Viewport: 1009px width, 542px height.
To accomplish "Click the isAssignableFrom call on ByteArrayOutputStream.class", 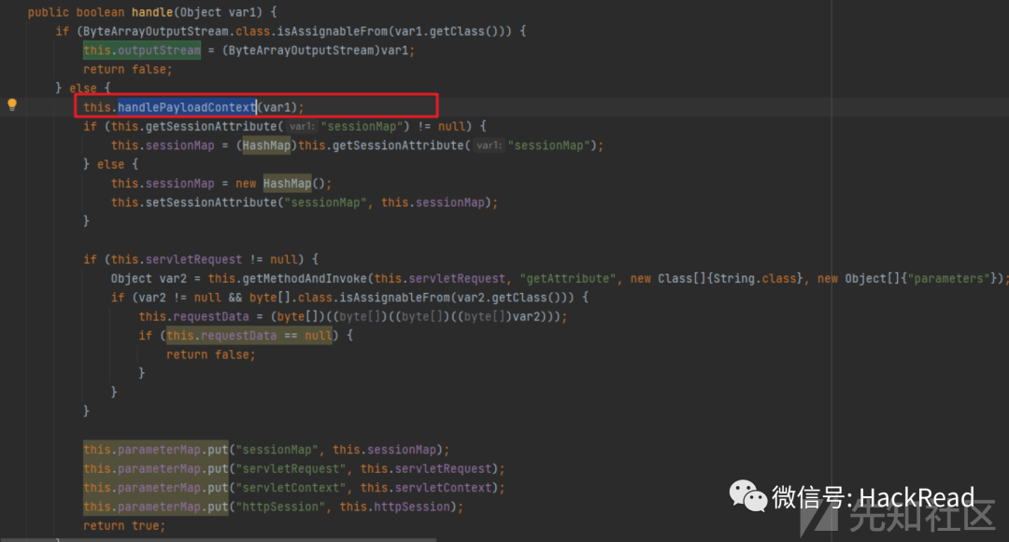I will pos(333,31).
